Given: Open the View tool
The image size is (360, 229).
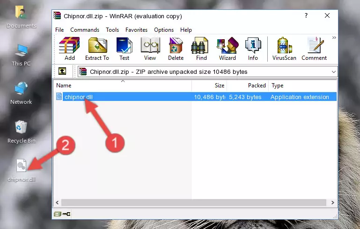Looking at the screenshot, I should coord(150,49).
